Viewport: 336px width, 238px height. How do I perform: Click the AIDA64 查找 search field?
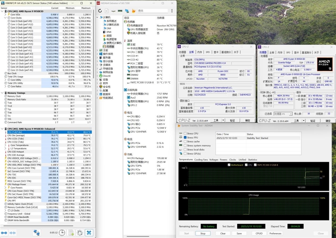[153, 11]
